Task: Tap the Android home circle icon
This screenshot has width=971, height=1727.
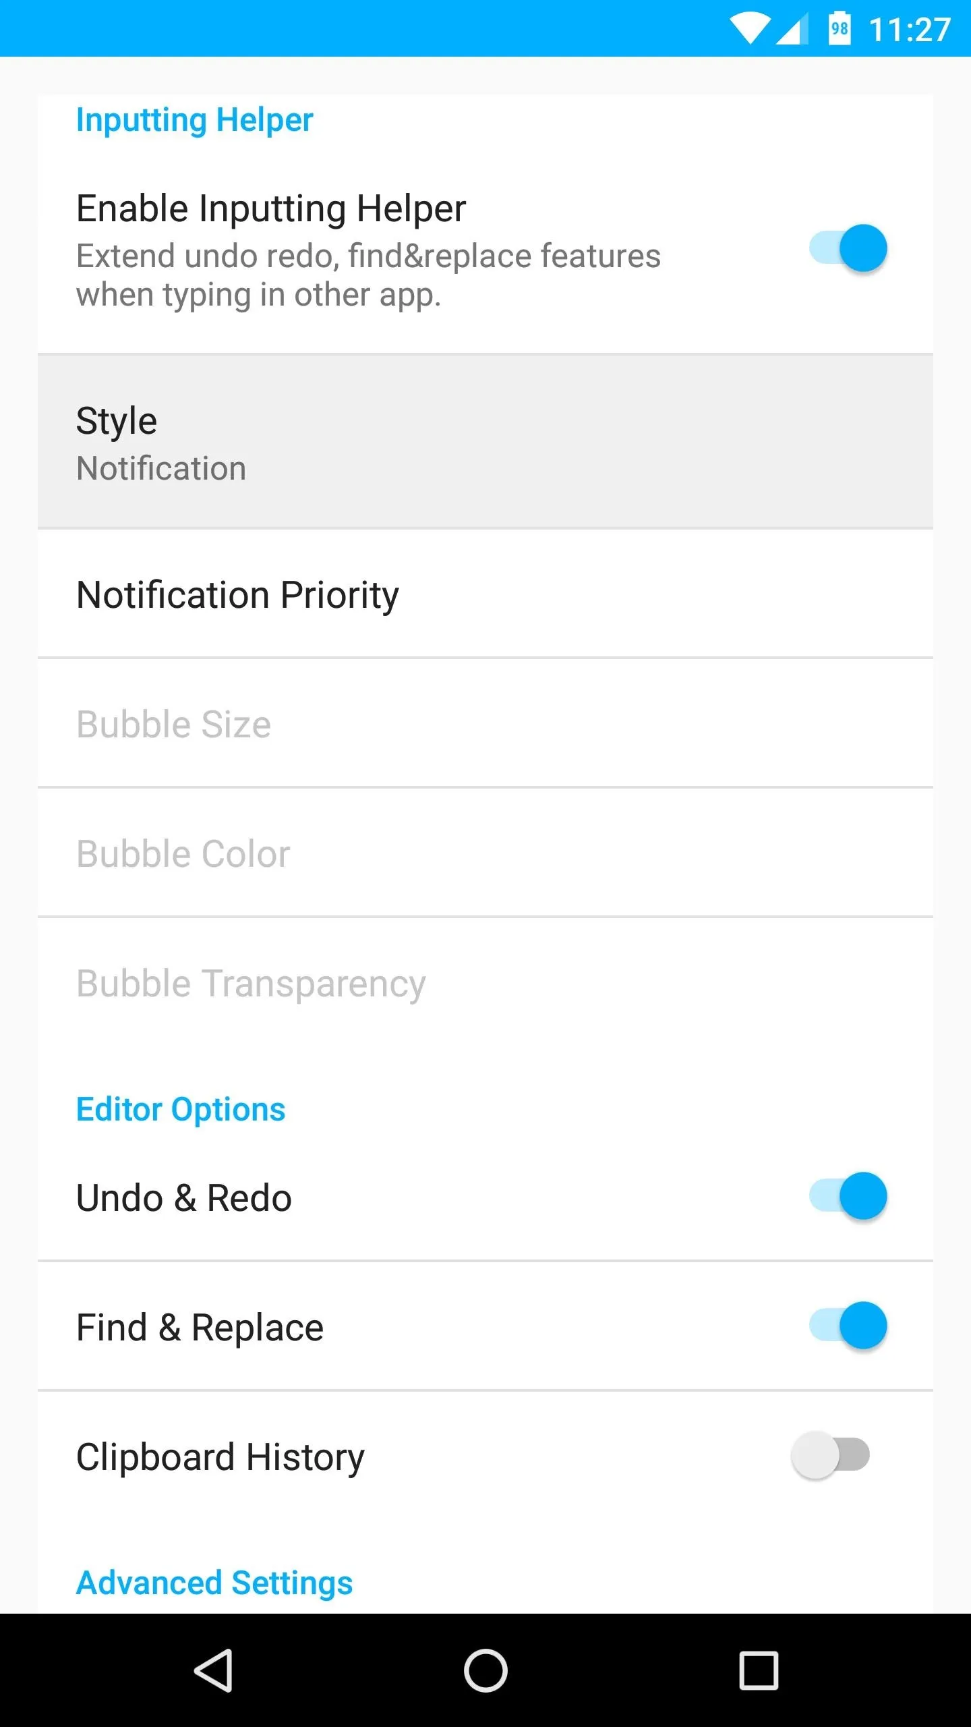Action: pos(486,1670)
